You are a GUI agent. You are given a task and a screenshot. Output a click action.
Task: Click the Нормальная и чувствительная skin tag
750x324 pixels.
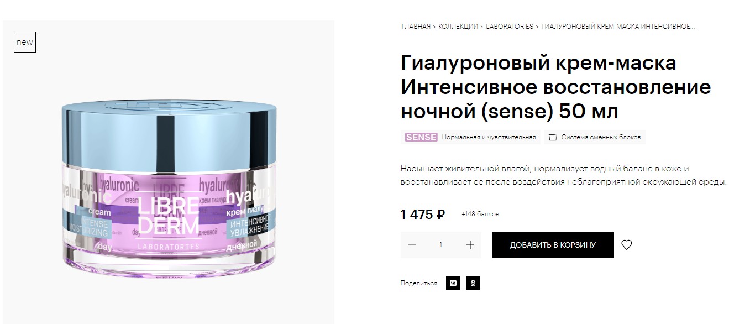pos(489,137)
